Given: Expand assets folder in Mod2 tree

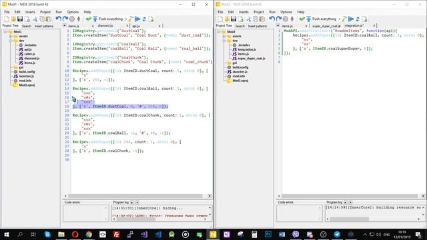Looking at the screenshot, I should pos(224,36).
